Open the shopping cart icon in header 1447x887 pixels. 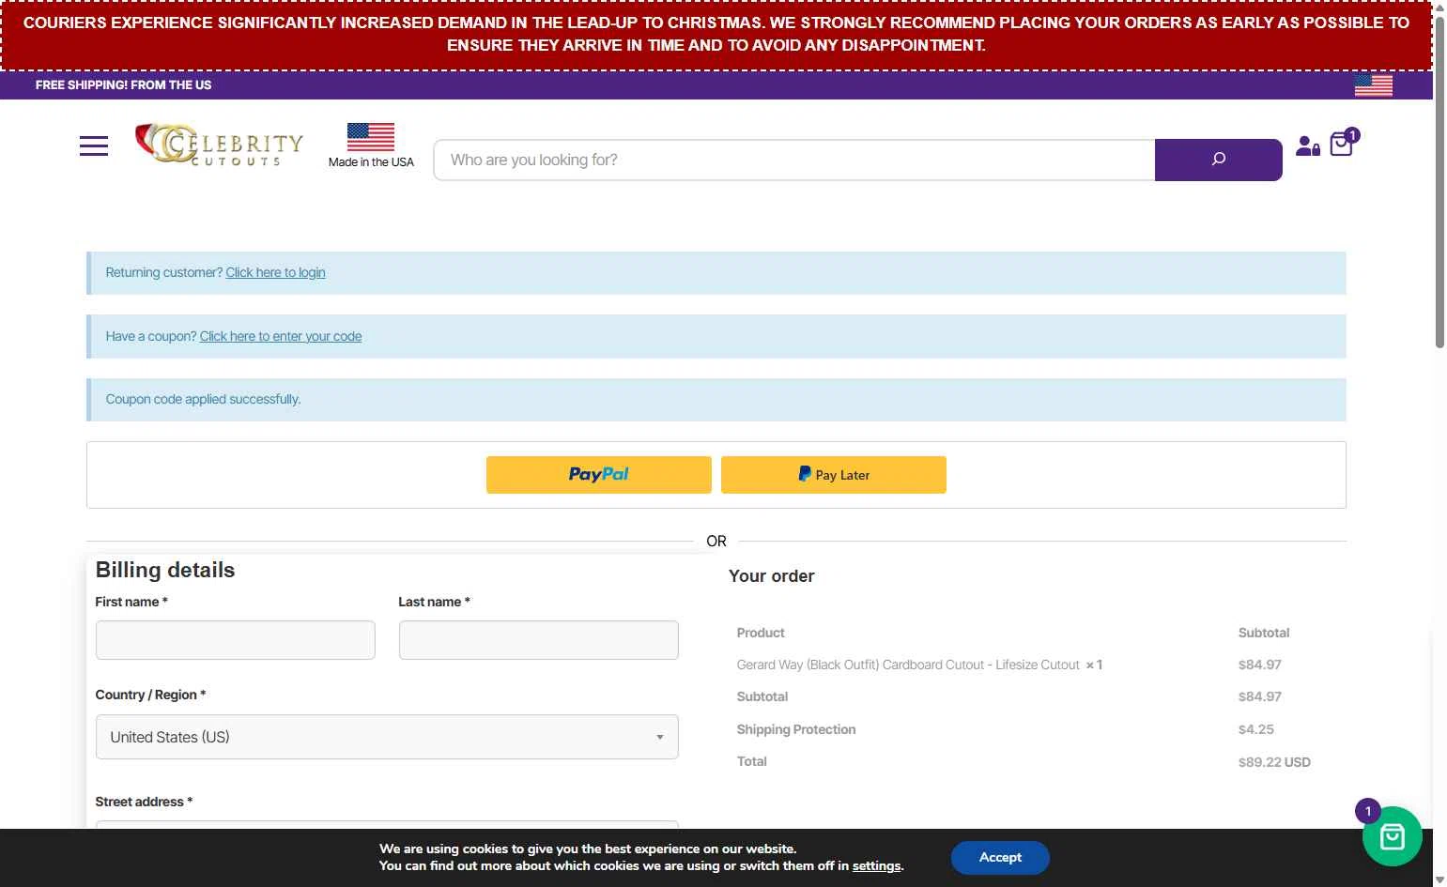click(x=1343, y=144)
